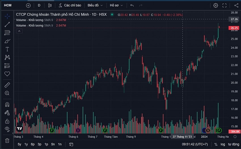Select the 1y time range

pyautogui.click(x=26, y=144)
